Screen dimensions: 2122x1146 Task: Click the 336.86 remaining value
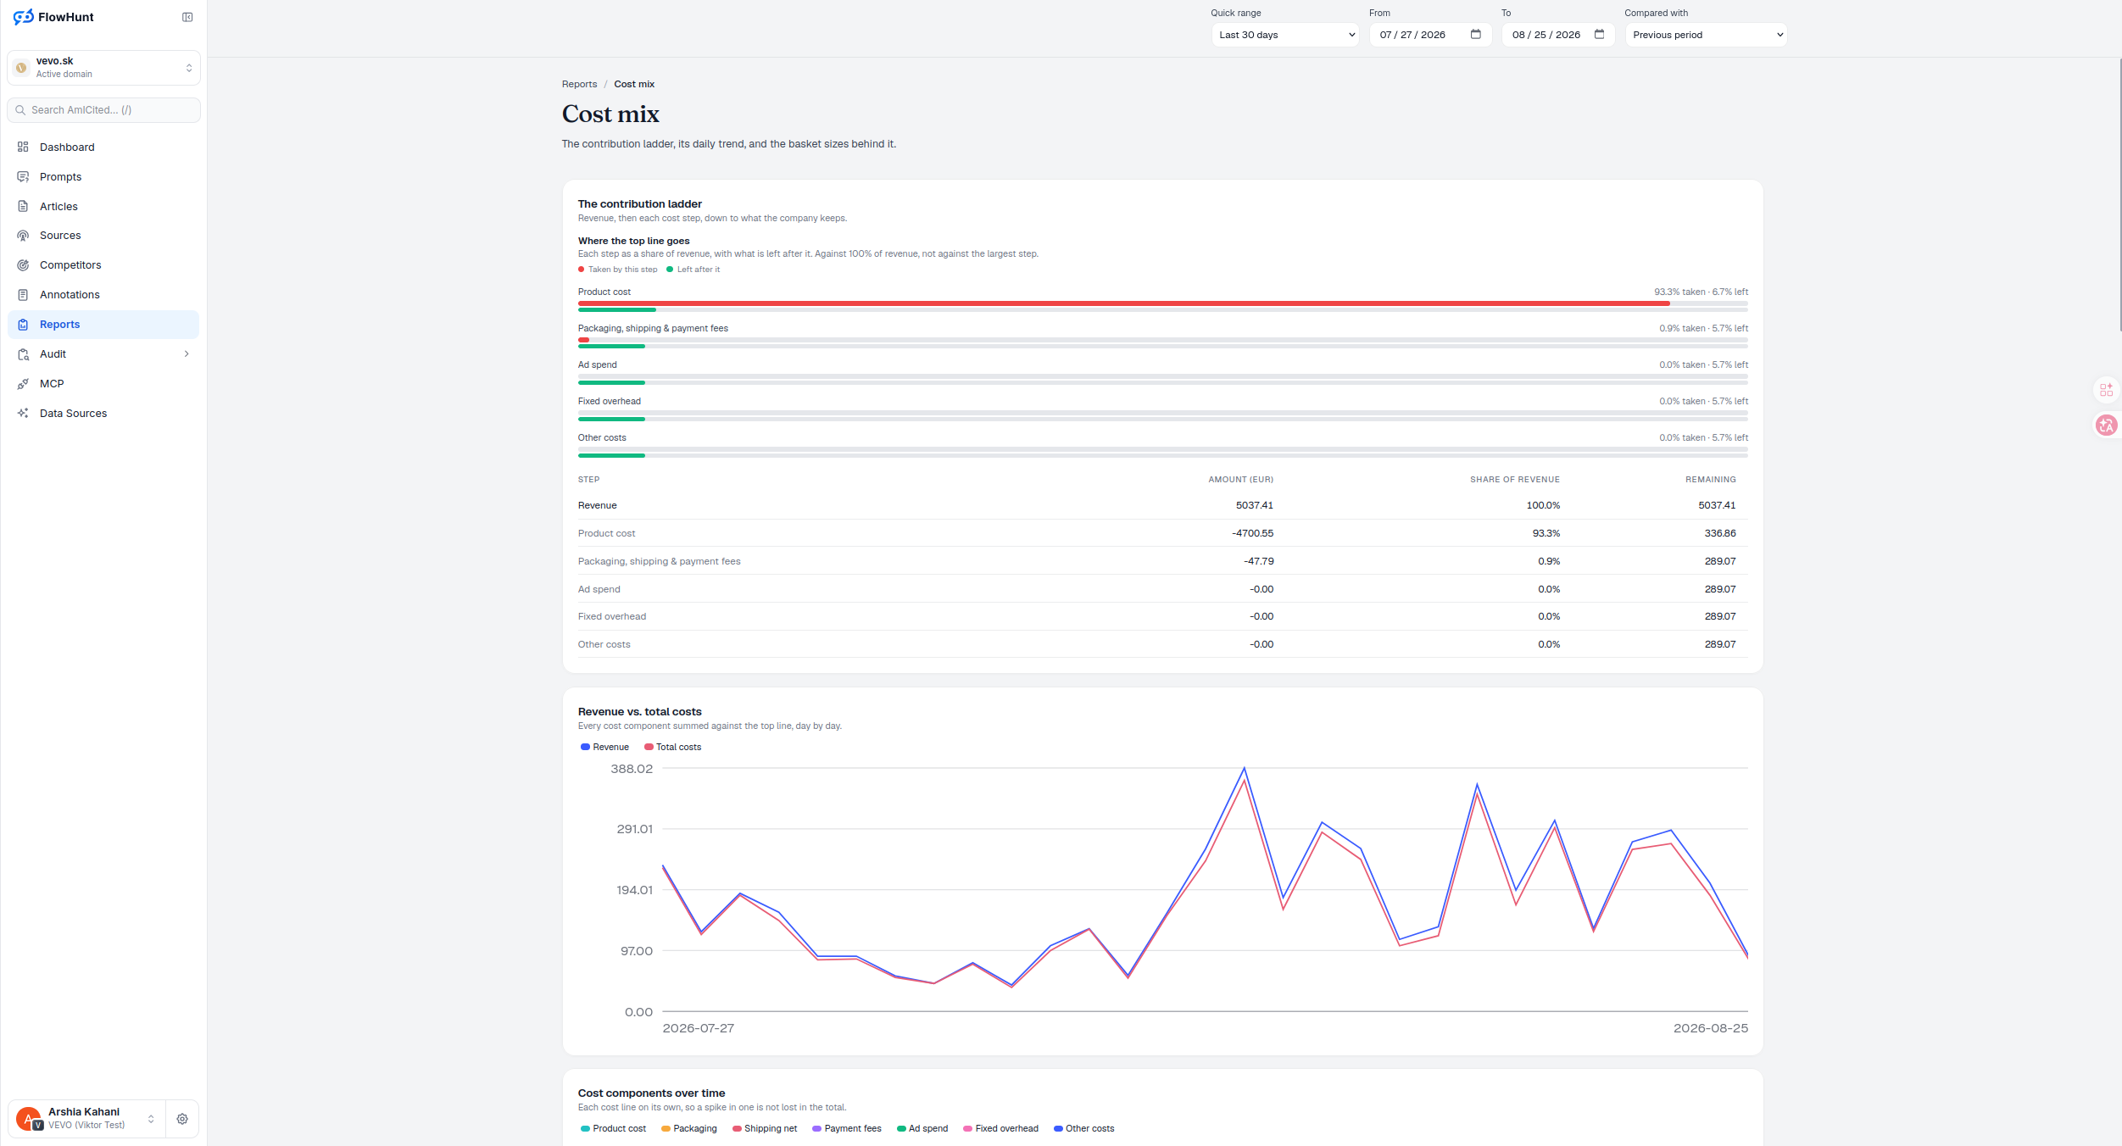point(1720,534)
